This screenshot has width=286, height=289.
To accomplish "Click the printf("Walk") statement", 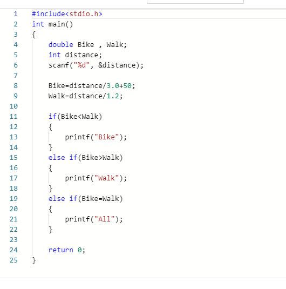I will [x=96, y=178].
